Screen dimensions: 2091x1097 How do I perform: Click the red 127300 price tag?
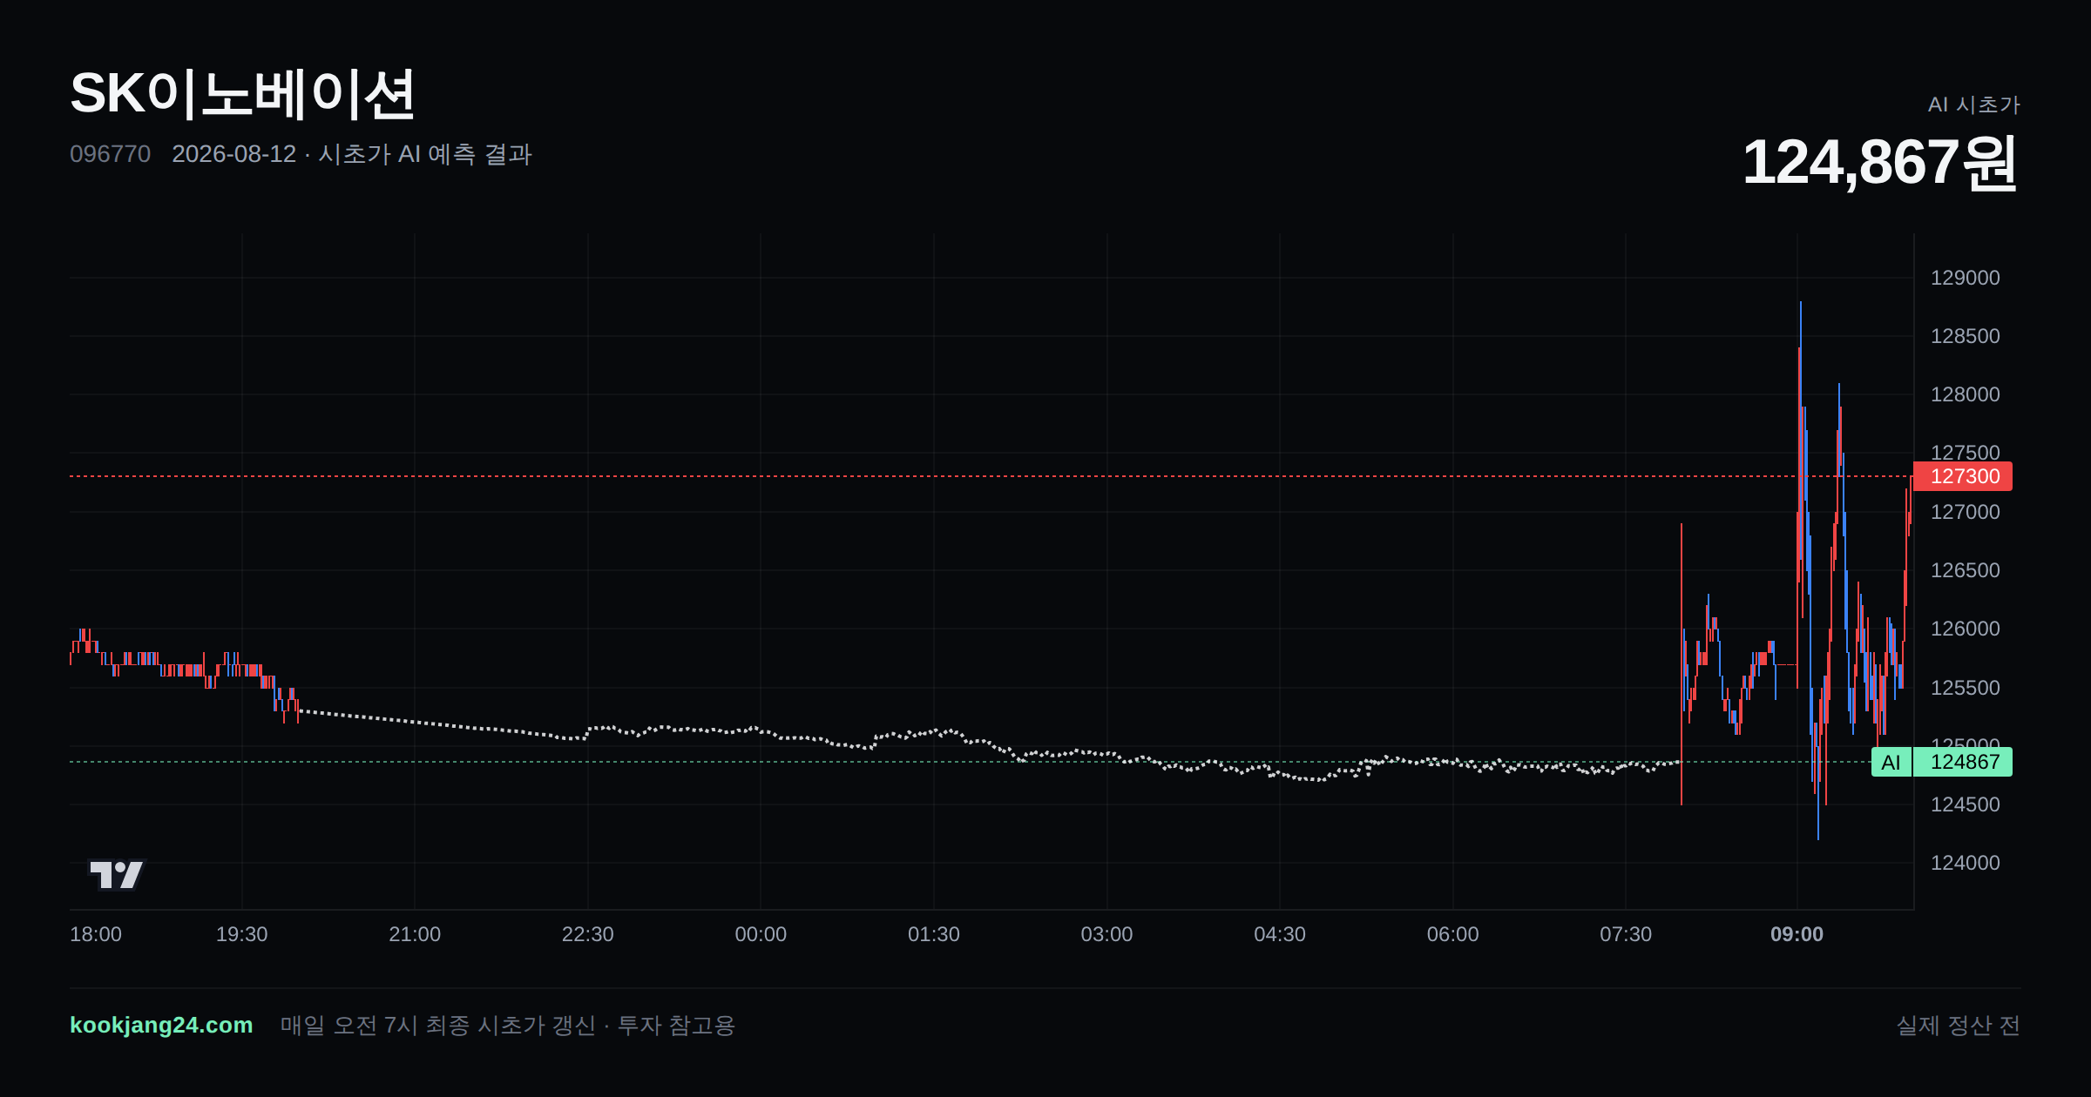pos(1962,476)
